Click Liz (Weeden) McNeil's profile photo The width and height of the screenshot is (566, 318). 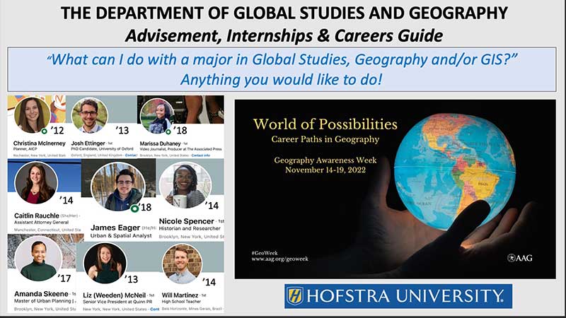click(x=105, y=263)
